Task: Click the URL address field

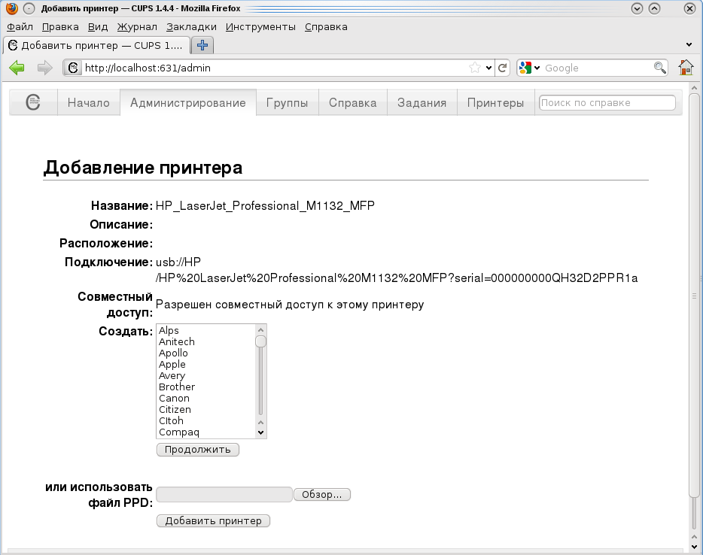Action: pyautogui.click(x=275, y=68)
